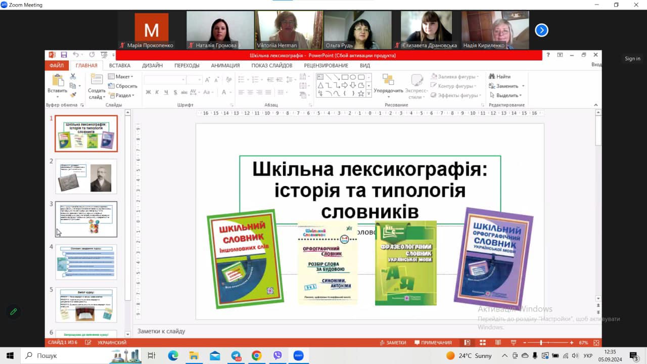Toggle underline Ч formatting

166,92
